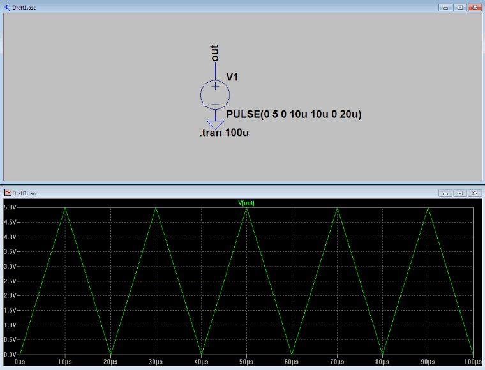Select the ground symbol below V1
This screenshot has height=370, width=485.
coord(215,124)
